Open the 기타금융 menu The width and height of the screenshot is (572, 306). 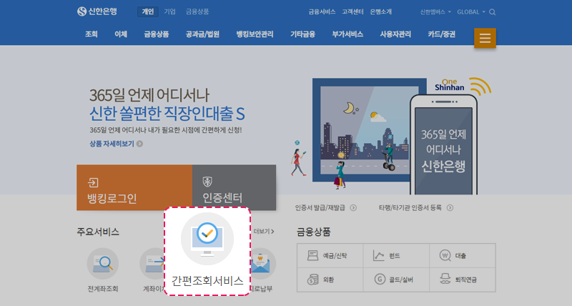click(302, 34)
